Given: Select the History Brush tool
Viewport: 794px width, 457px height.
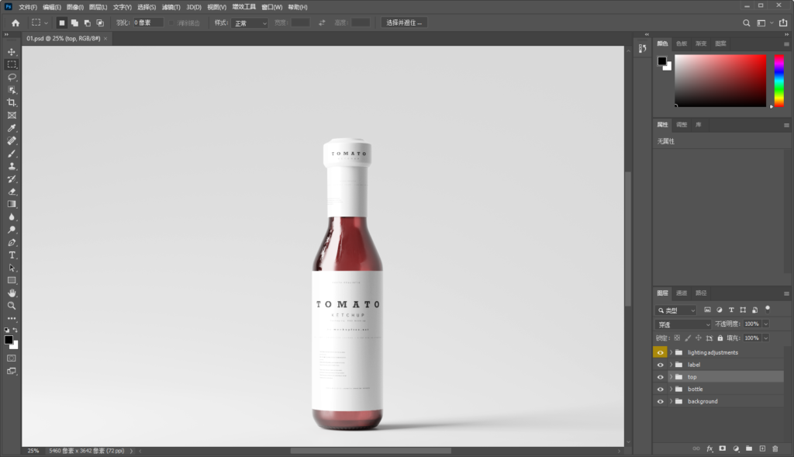Looking at the screenshot, I should coord(12,179).
